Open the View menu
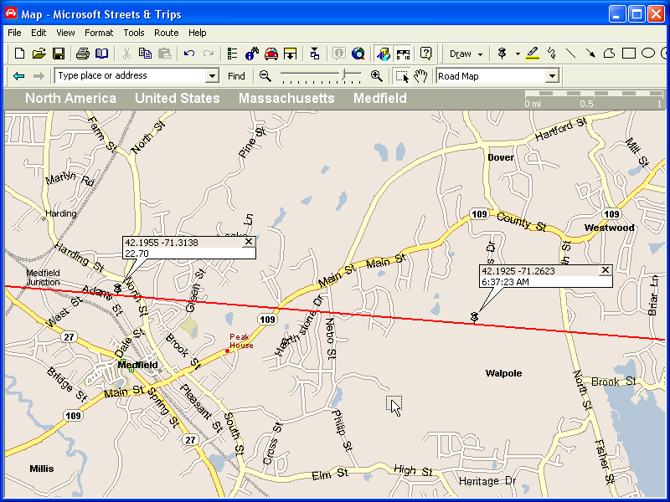670x502 pixels. point(65,33)
